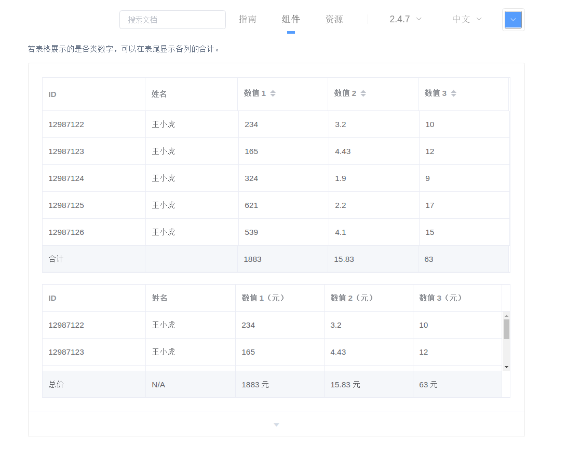
Task: Click the value 4.1 cell
Action: click(x=374, y=232)
